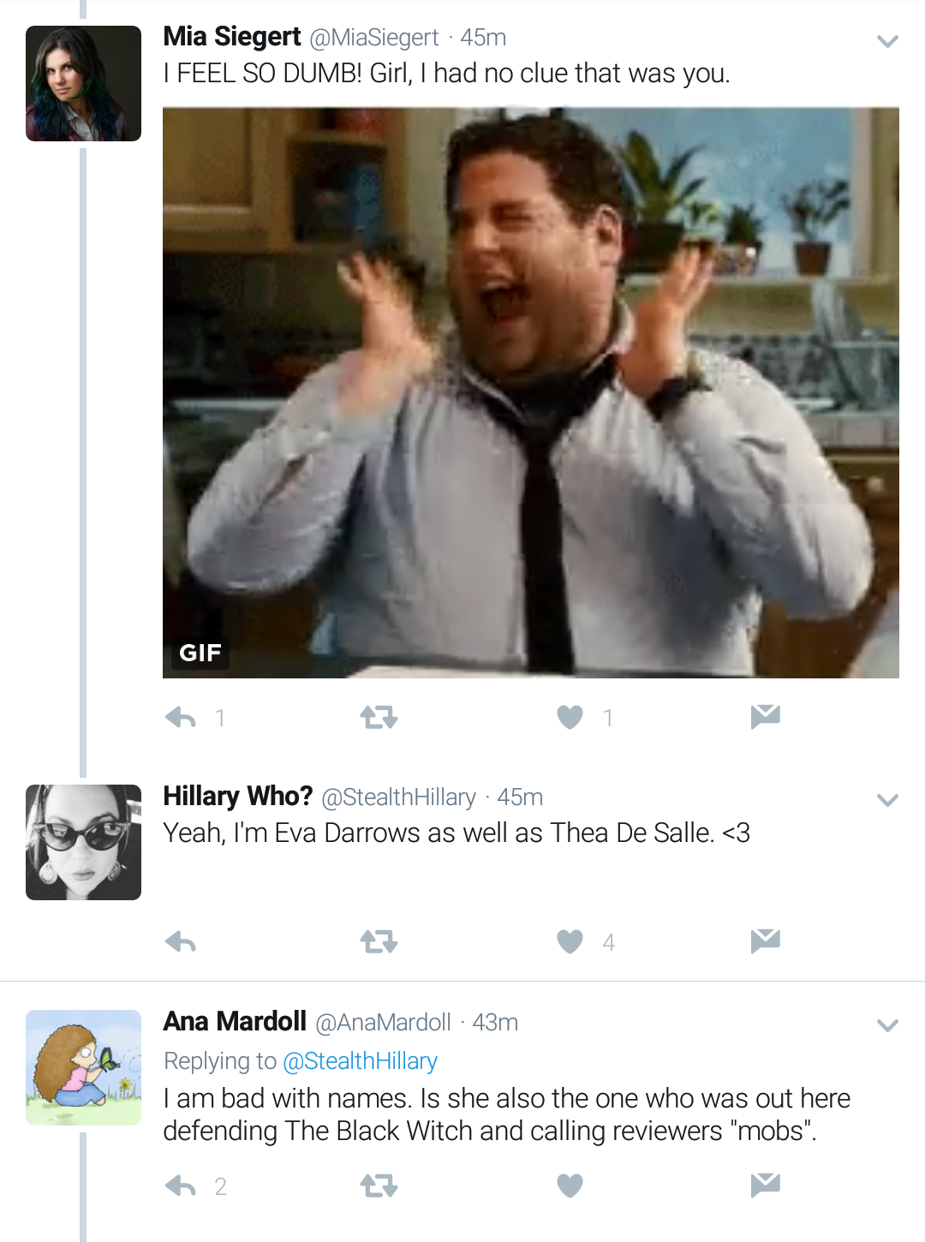
Task: Reply to Hillary Who's tweet
Action: tap(181, 942)
